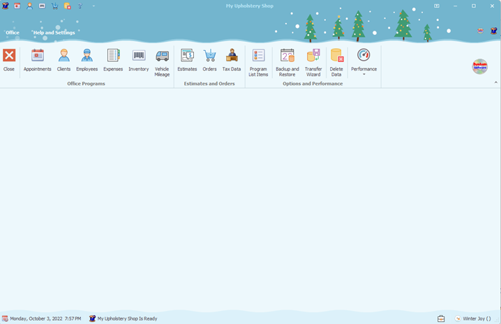The image size is (501, 324).
Task: Launch Backup and Restore
Action: pos(287,61)
